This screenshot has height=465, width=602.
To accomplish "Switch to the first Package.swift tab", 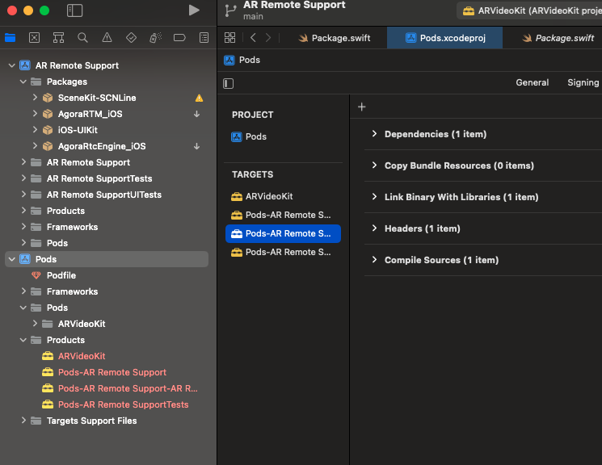I will tap(335, 38).
